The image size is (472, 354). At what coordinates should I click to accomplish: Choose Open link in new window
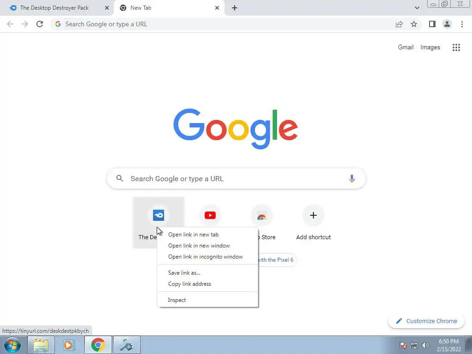(208, 246)
